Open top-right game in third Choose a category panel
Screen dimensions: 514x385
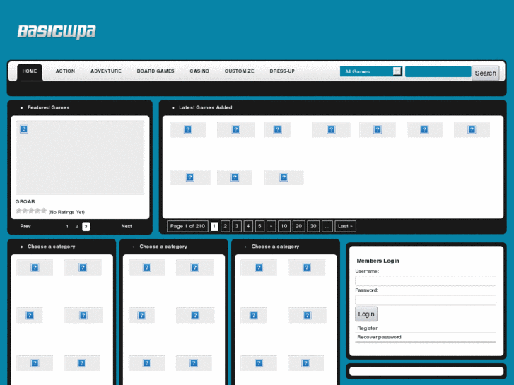(307, 267)
